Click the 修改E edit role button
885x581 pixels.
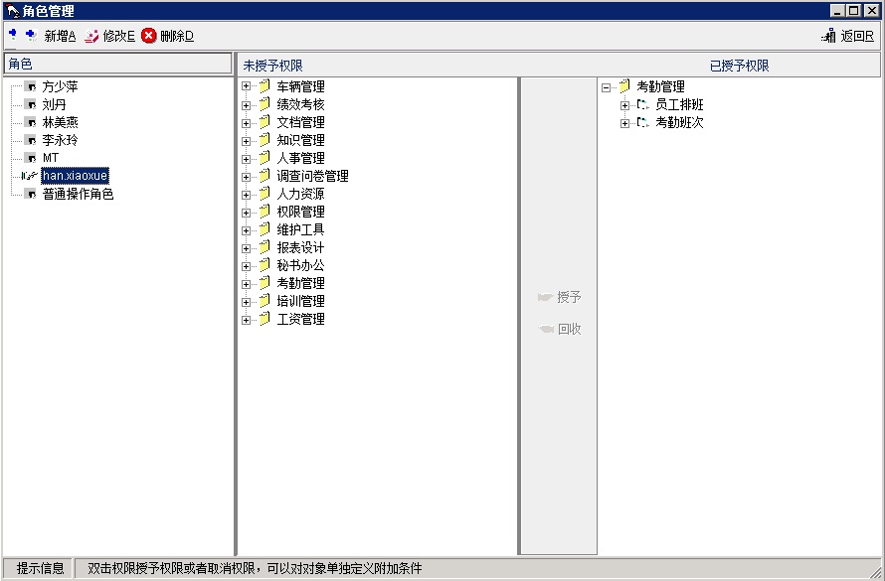[109, 36]
